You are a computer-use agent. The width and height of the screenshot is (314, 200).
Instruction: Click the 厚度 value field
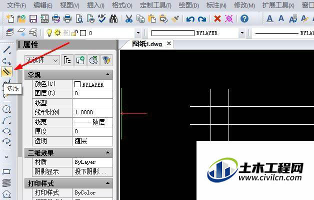[x=92, y=131]
